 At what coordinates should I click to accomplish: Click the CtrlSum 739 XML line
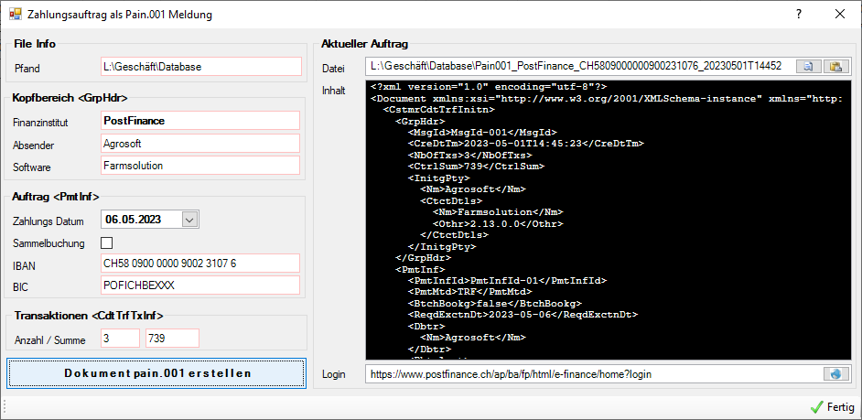[x=476, y=166]
